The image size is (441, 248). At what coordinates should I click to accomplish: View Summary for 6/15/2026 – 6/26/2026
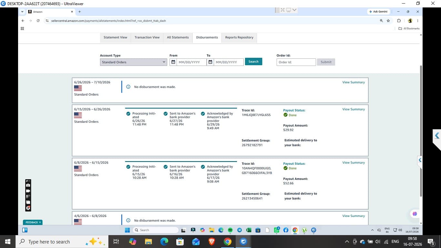(354, 109)
